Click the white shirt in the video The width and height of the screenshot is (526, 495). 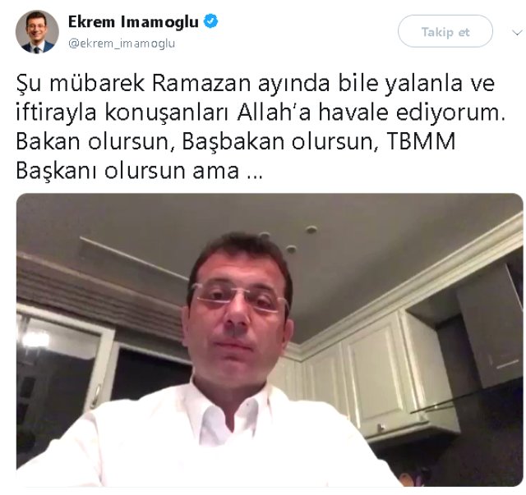215,436
